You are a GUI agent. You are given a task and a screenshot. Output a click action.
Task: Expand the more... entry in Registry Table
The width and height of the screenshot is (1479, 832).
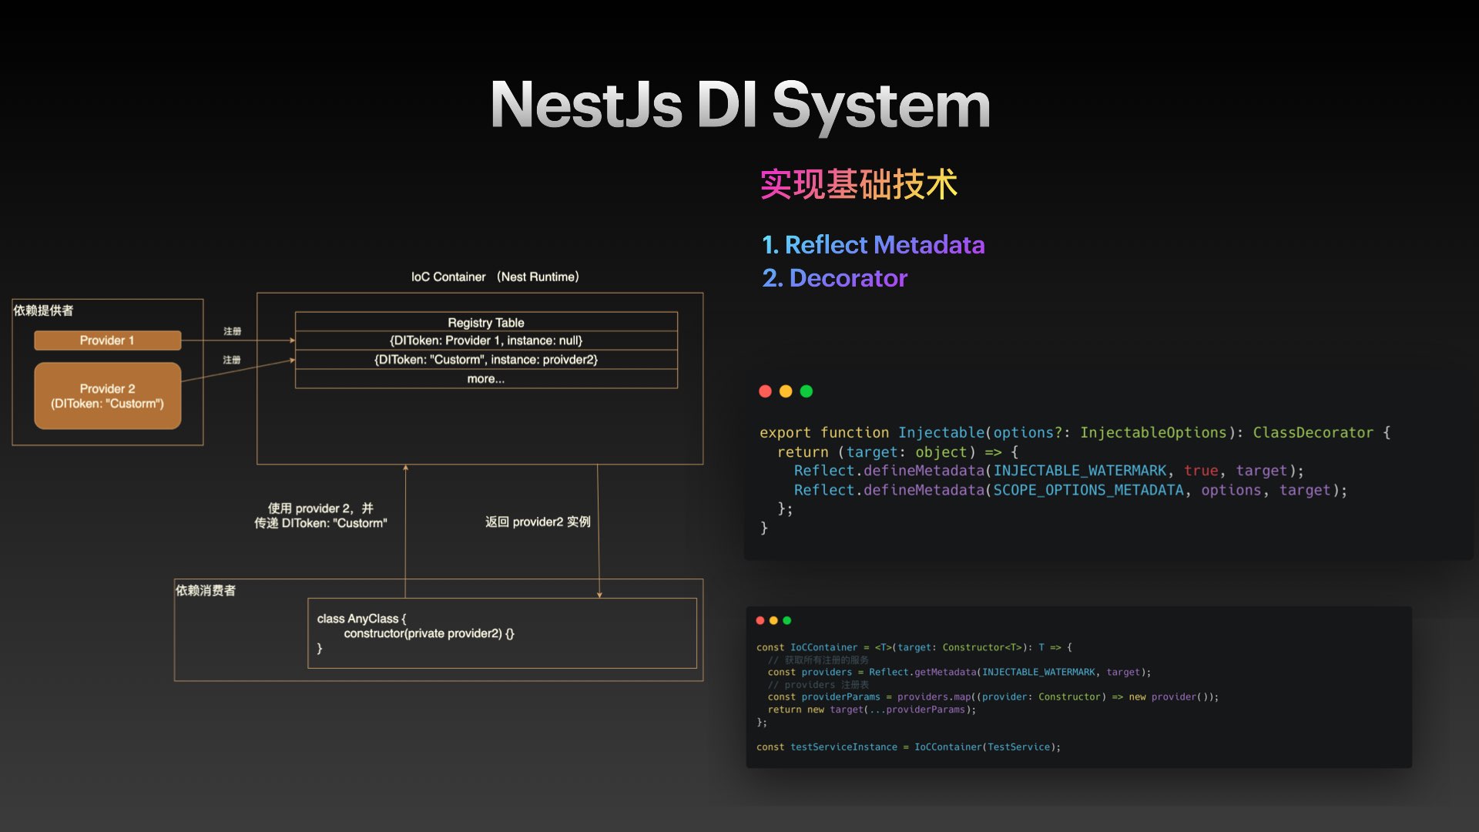(x=485, y=378)
